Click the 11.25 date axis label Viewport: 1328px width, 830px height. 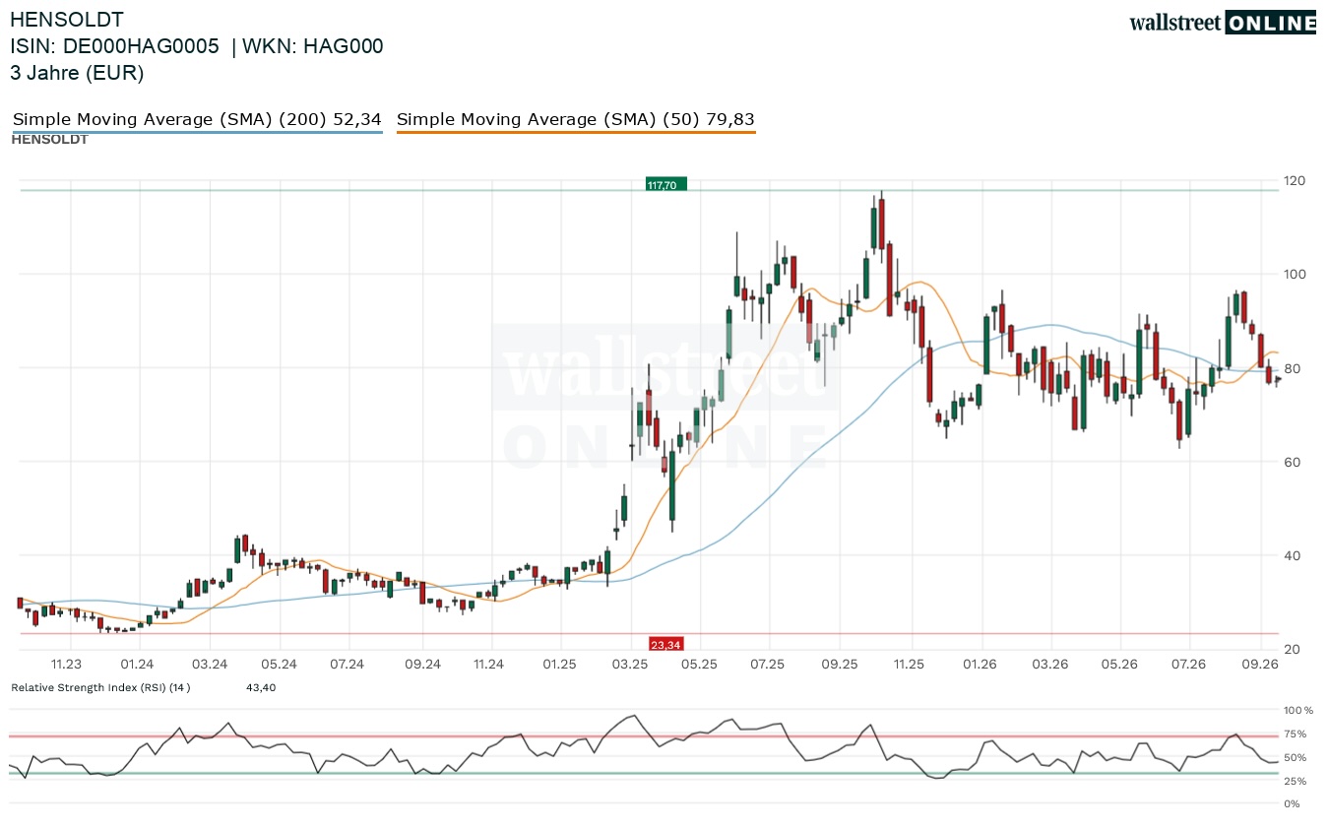pyautogui.click(x=910, y=664)
